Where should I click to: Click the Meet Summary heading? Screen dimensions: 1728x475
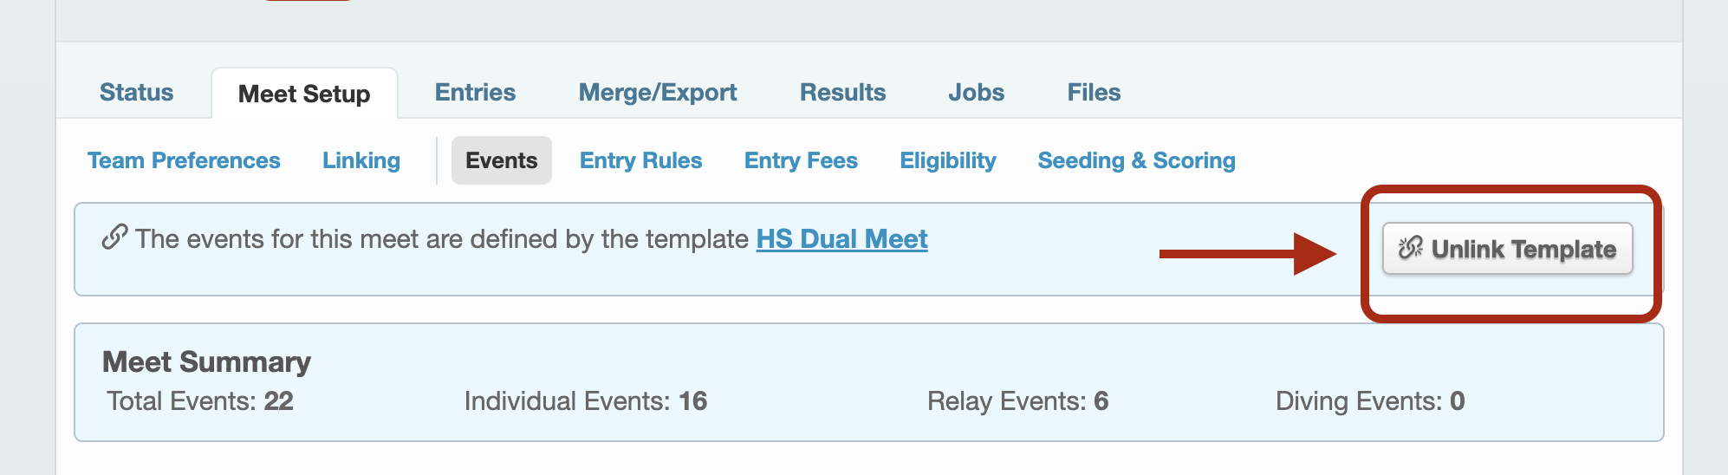(x=206, y=361)
